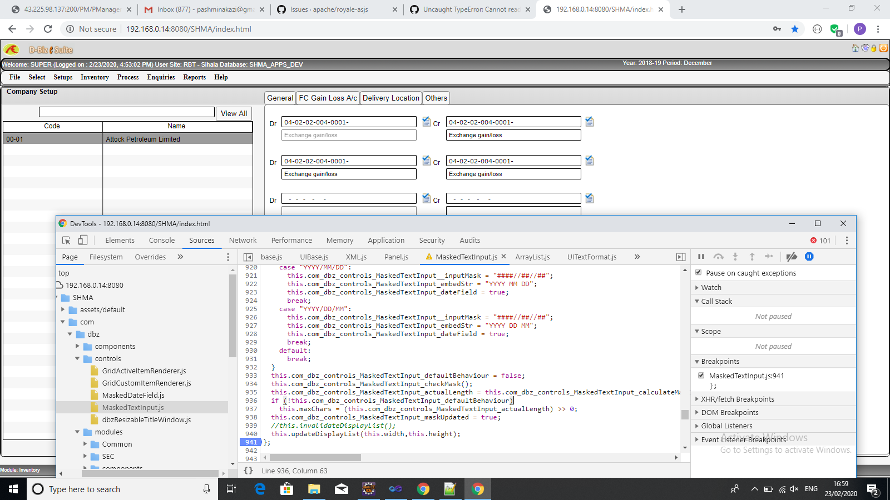Click the company search input field
This screenshot has height=500, width=890.
tap(127, 112)
